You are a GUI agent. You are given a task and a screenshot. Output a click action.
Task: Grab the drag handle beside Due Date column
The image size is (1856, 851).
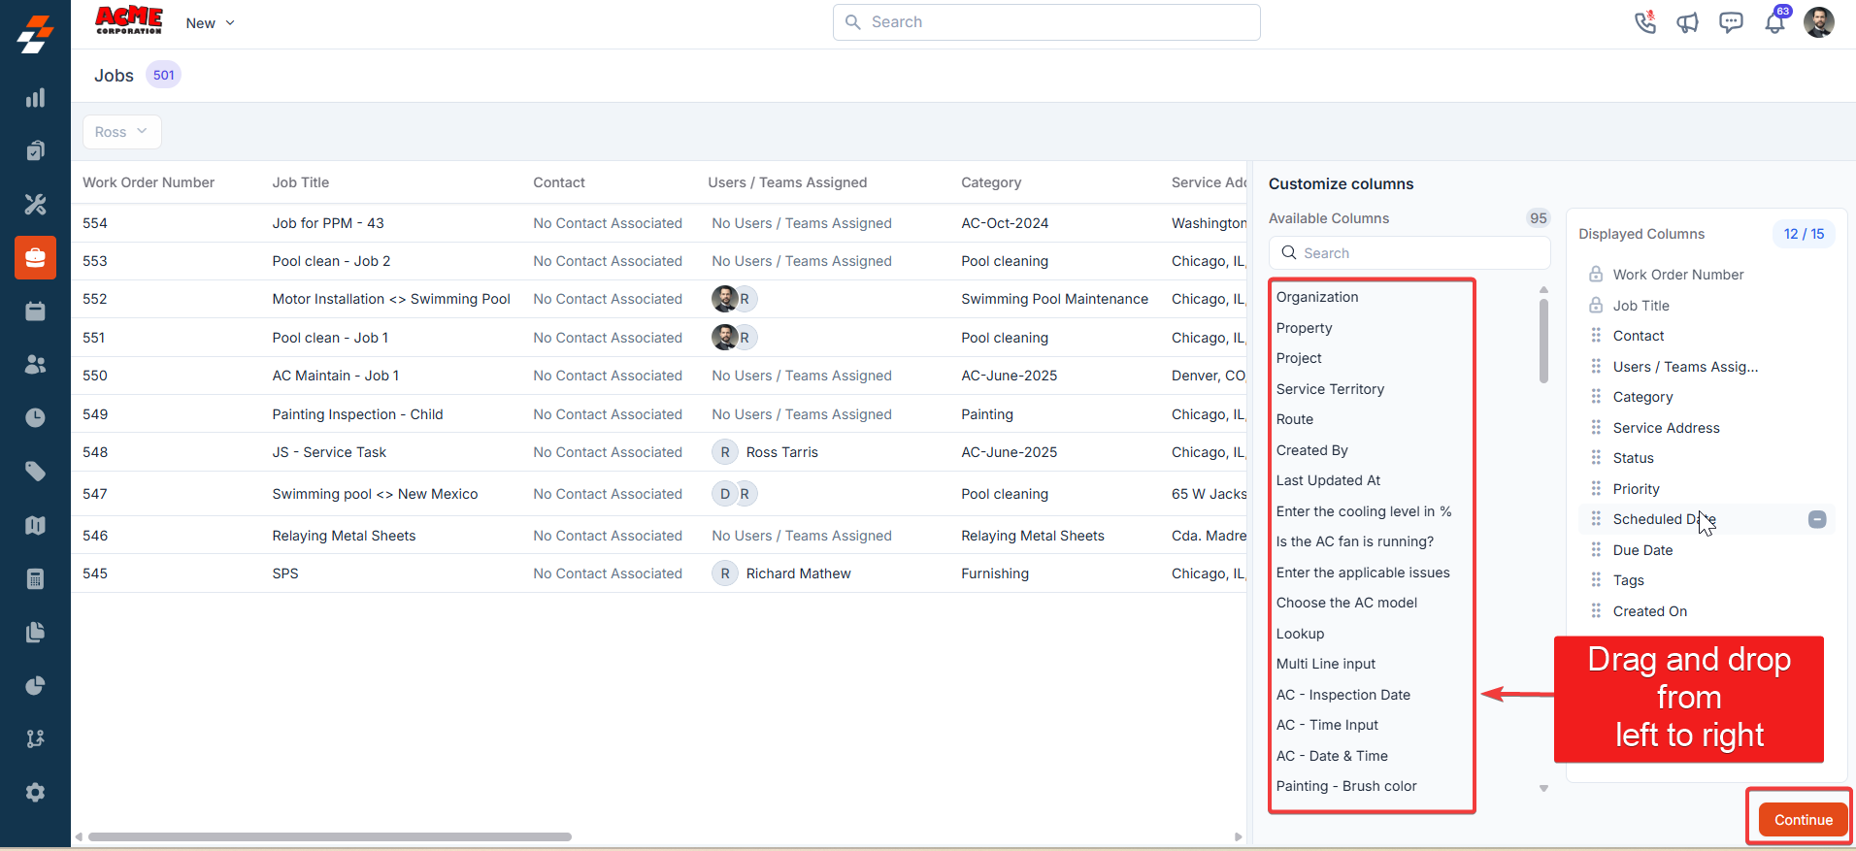1596,550
